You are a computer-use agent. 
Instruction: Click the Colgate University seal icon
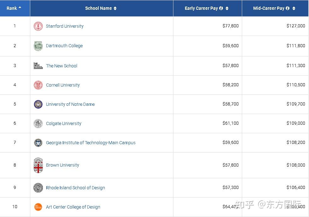coord(38,123)
